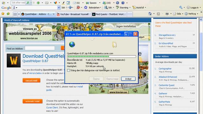
Task: Open the Giv'sSoundMod addon link
Action: coord(166,43)
